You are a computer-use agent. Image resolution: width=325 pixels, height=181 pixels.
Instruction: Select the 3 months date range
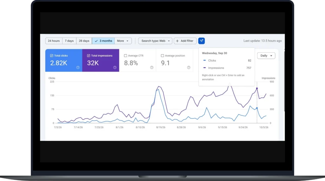pos(103,41)
